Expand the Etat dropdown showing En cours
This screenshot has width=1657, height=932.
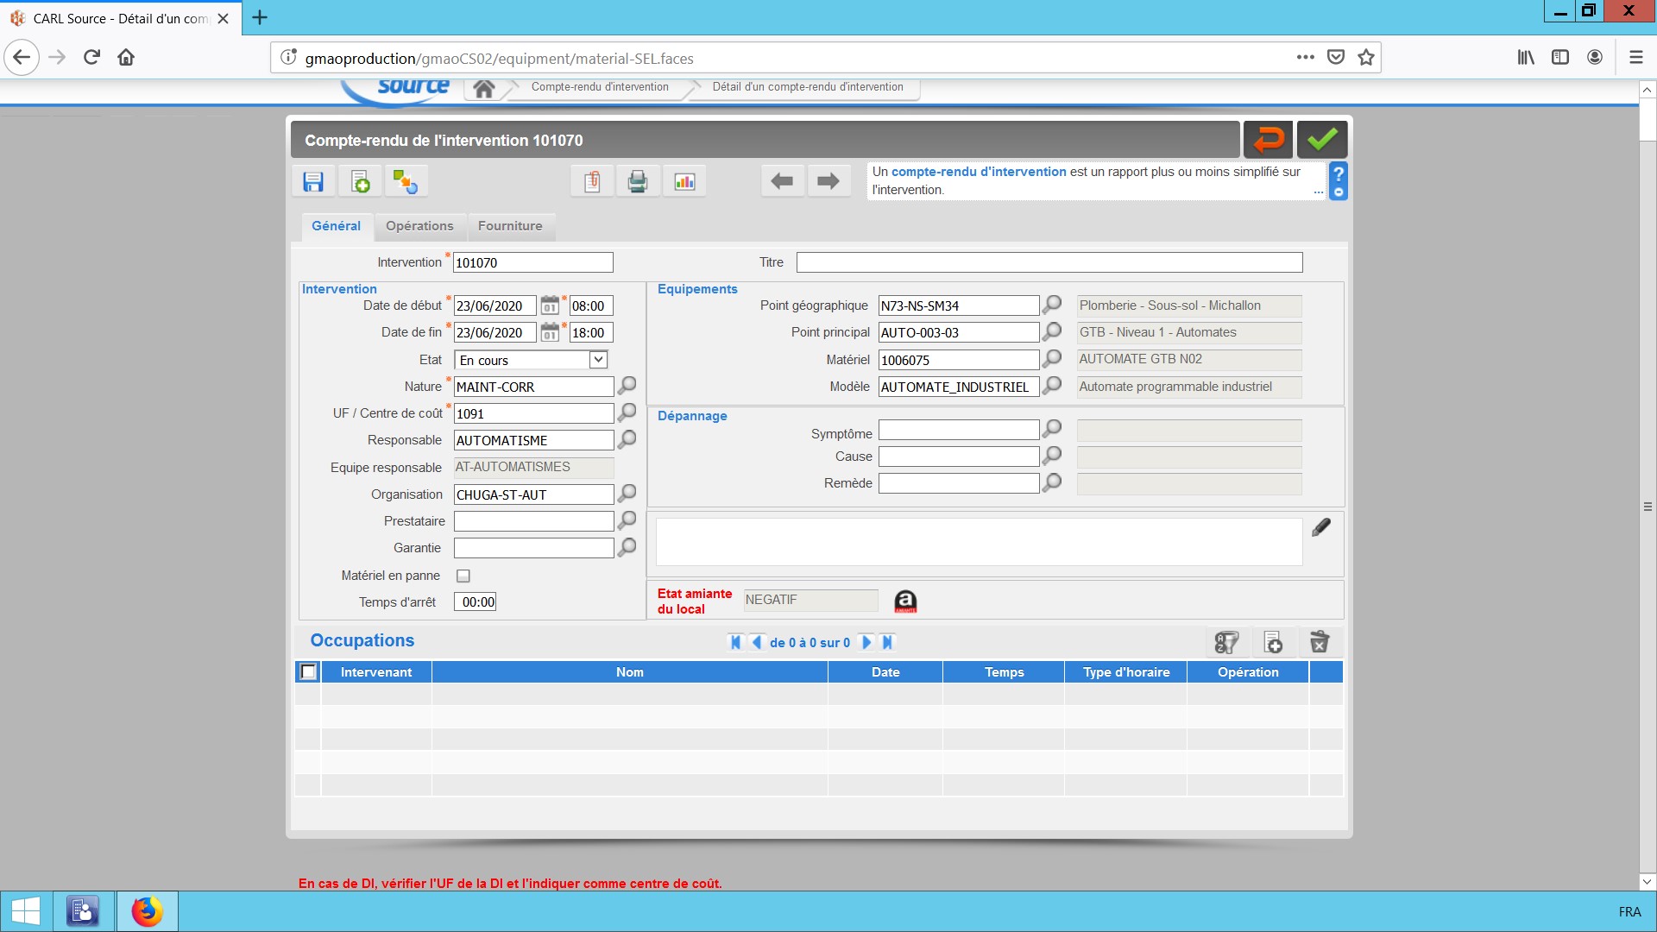click(598, 360)
